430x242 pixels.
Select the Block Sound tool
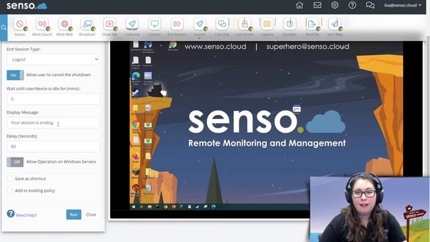coord(42,27)
